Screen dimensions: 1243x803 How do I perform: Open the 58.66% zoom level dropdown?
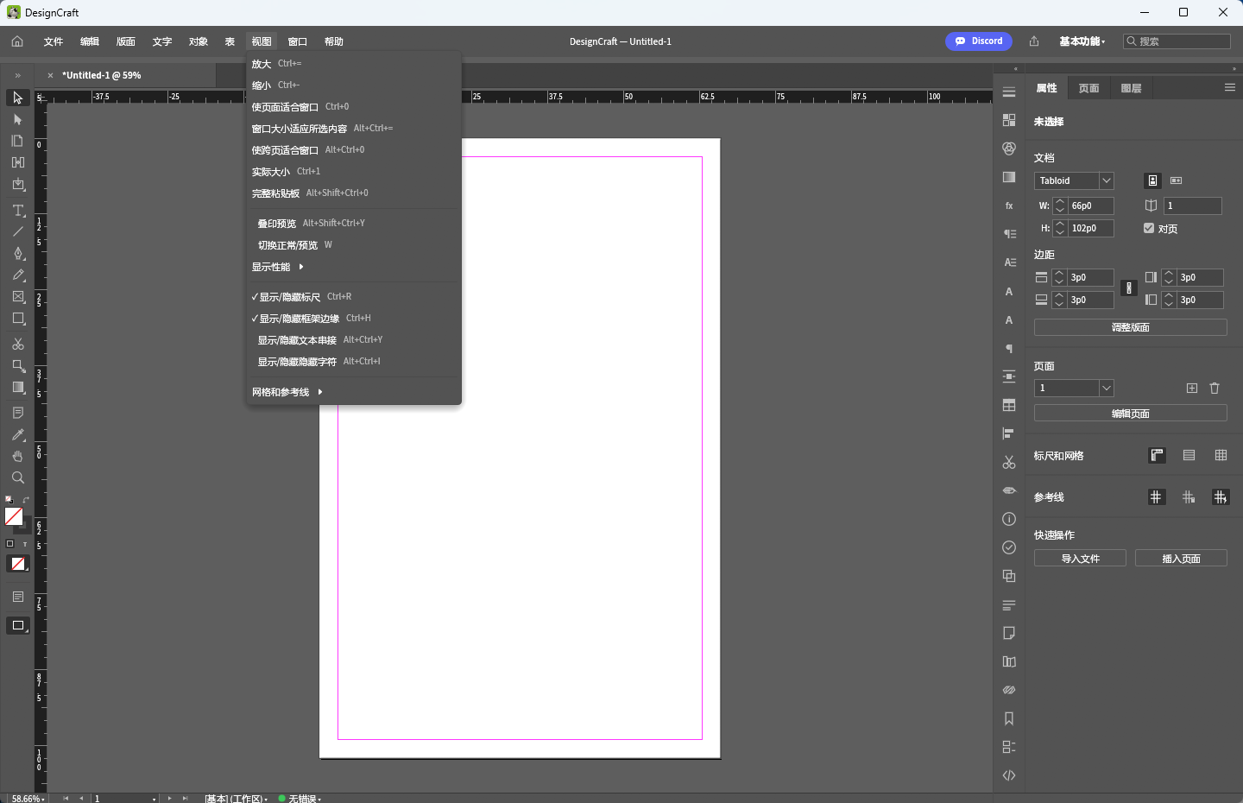pos(28,799)
